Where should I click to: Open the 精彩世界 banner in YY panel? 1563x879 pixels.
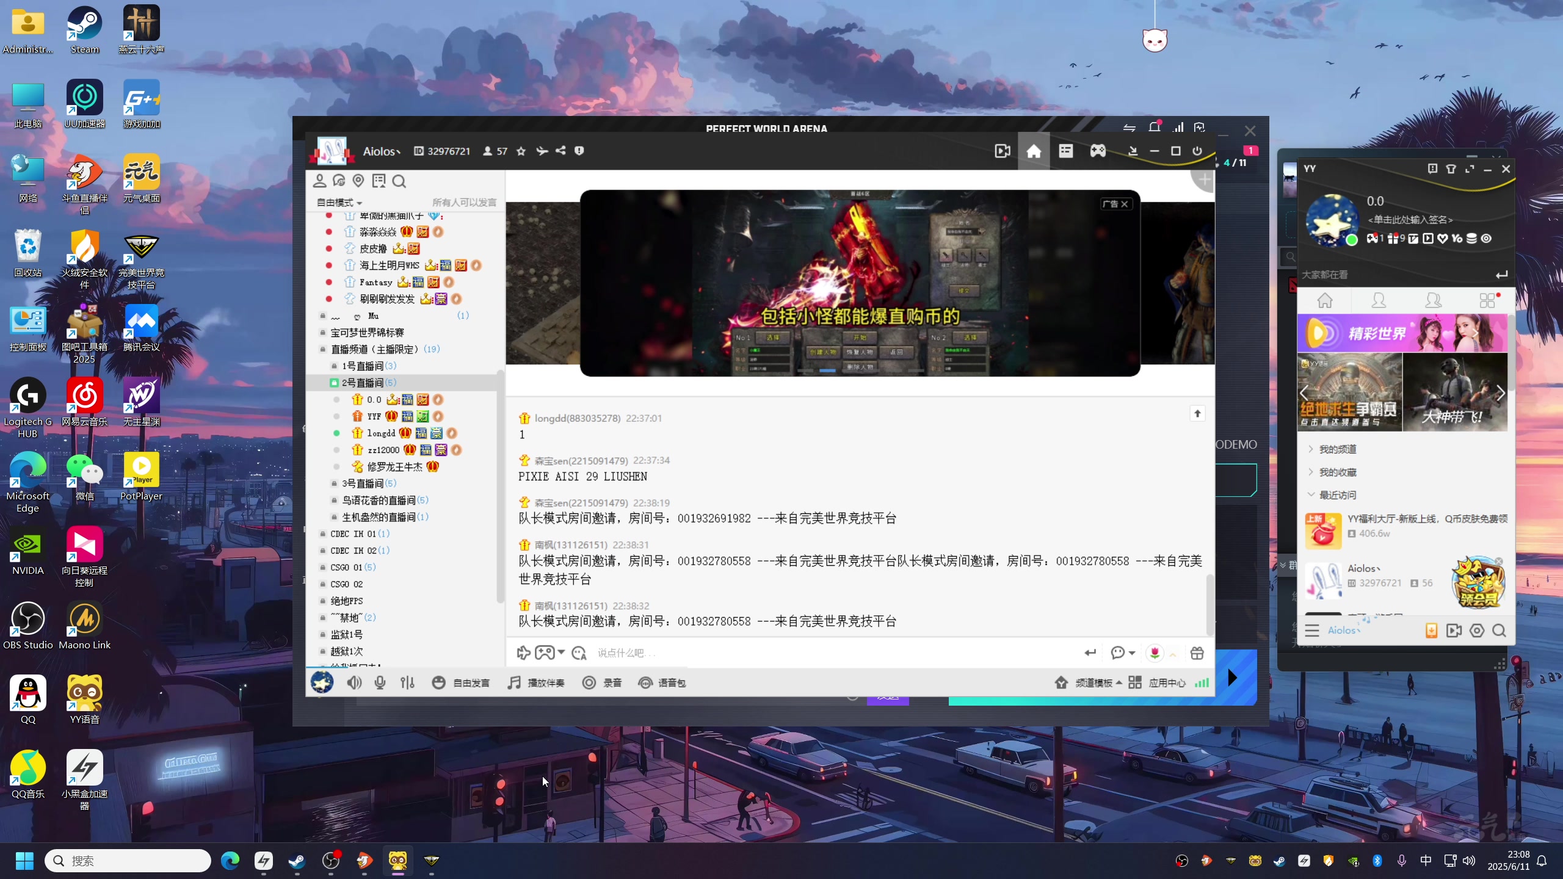(1402, 333)
